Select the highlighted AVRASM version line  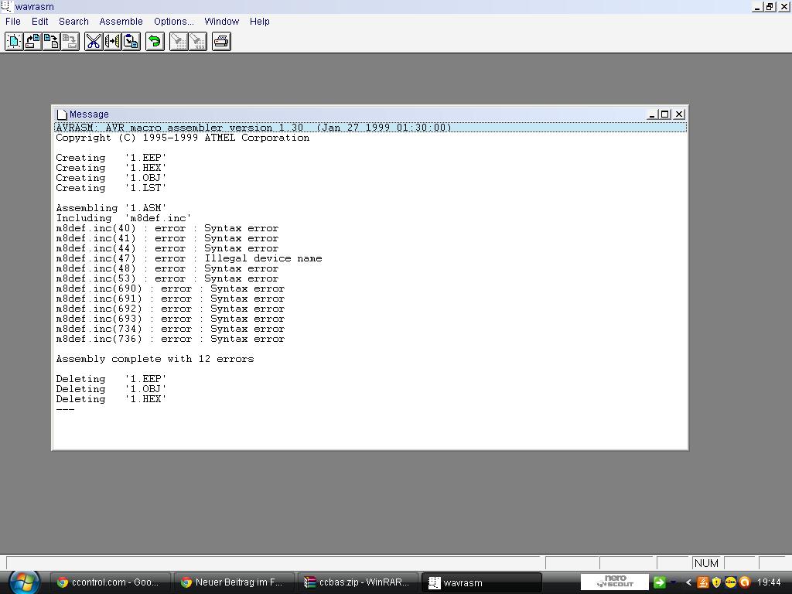[370, 128]
